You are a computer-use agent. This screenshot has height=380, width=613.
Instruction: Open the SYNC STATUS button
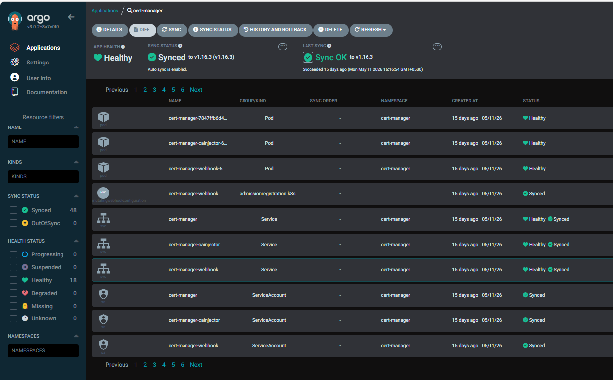tap(212, 30)
